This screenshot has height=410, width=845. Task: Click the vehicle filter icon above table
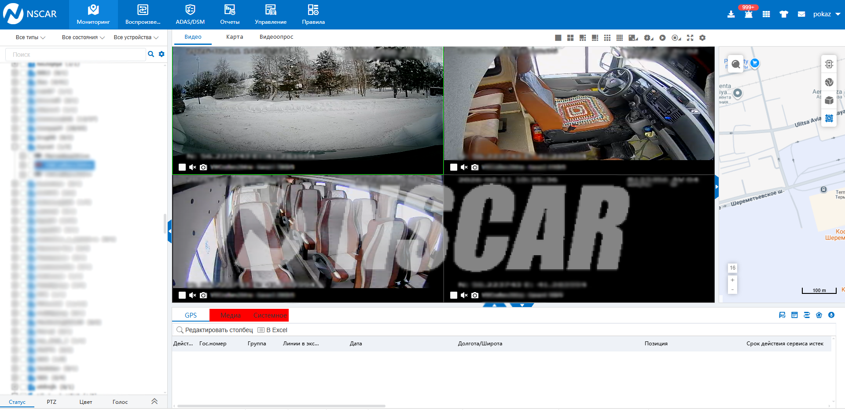pyautogui.click(x=782, y=315)
